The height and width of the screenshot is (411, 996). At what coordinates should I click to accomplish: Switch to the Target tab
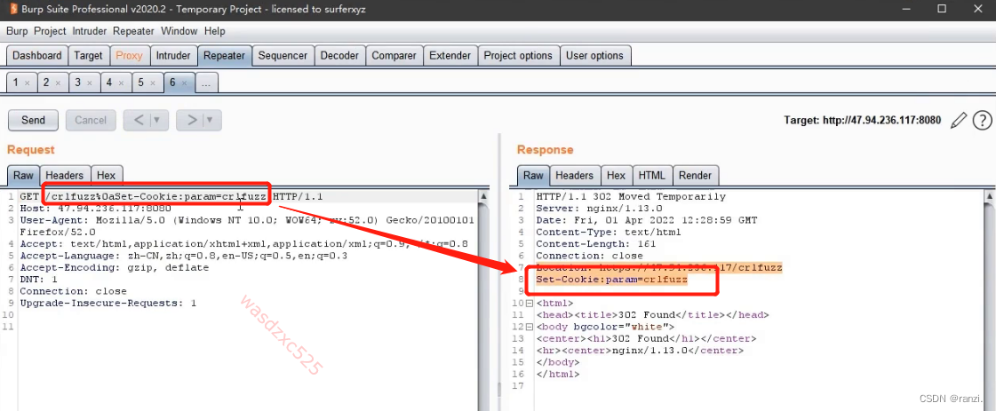(x=88, y=55)
